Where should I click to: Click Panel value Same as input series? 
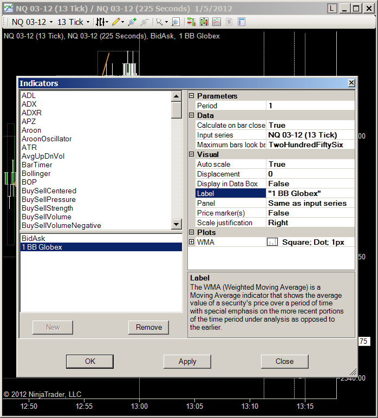310,203
